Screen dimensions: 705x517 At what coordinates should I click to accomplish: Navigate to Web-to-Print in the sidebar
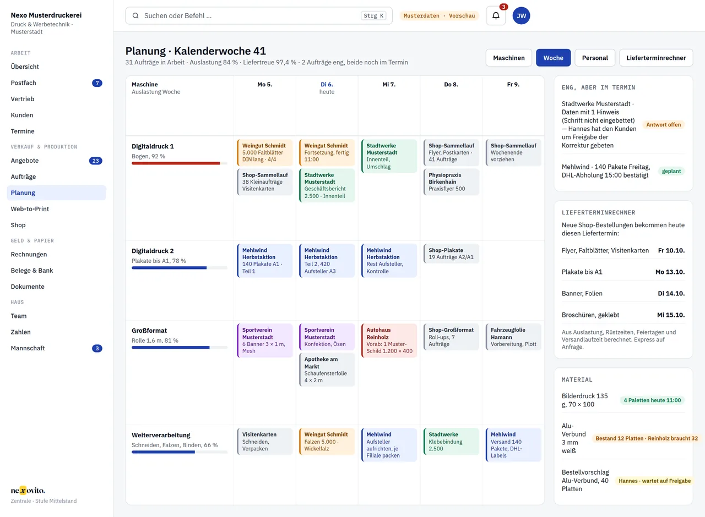click(56, 209)
